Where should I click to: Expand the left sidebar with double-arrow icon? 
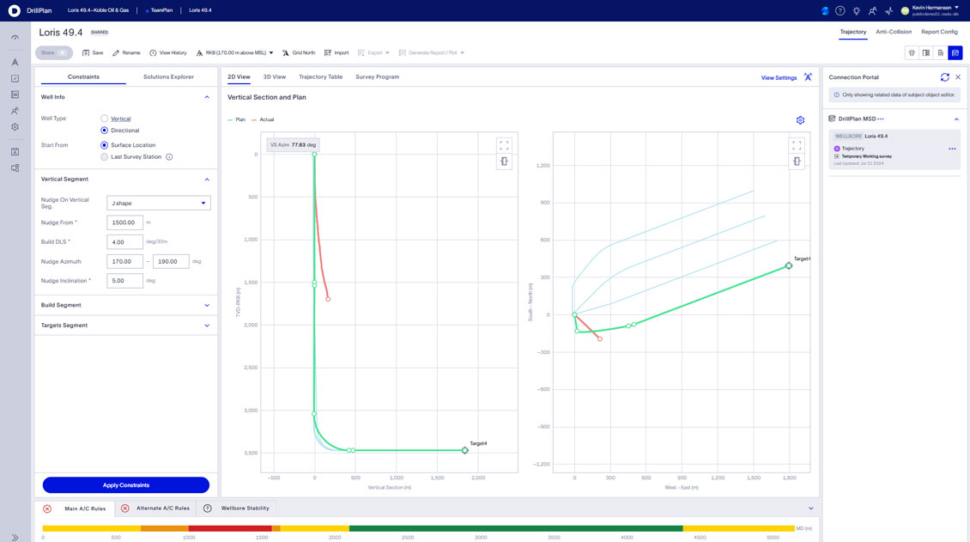pos(15,537)
